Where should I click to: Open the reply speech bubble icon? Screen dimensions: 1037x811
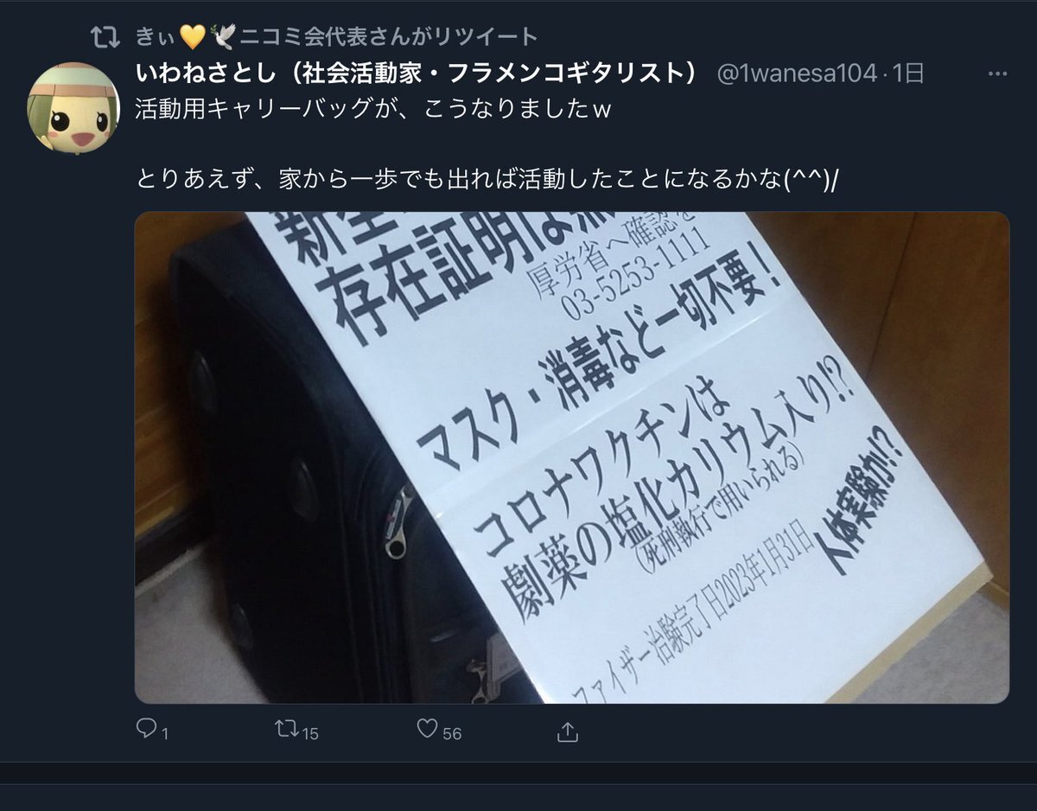point(147,730)
